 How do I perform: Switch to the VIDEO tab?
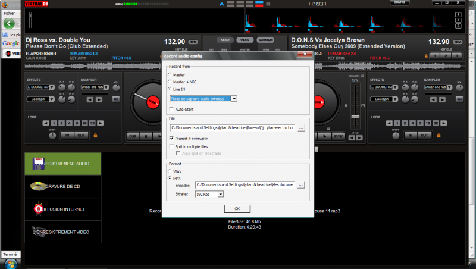[x=245, y=40]
